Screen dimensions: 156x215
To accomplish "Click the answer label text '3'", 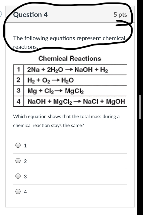I will click(x=25, y=176).
